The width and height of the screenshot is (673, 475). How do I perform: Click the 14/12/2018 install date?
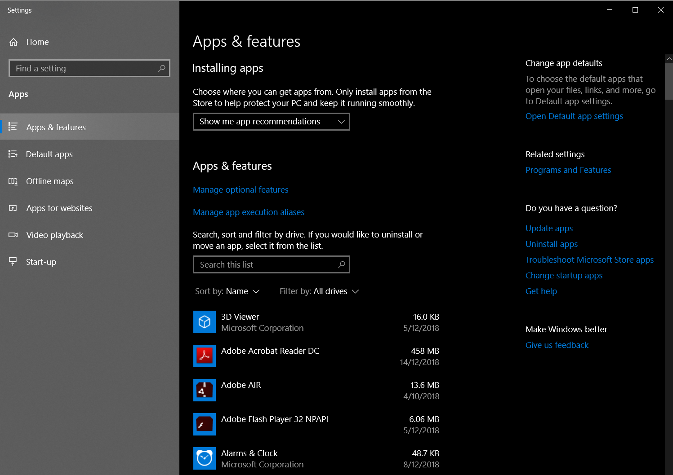[419, 362]
